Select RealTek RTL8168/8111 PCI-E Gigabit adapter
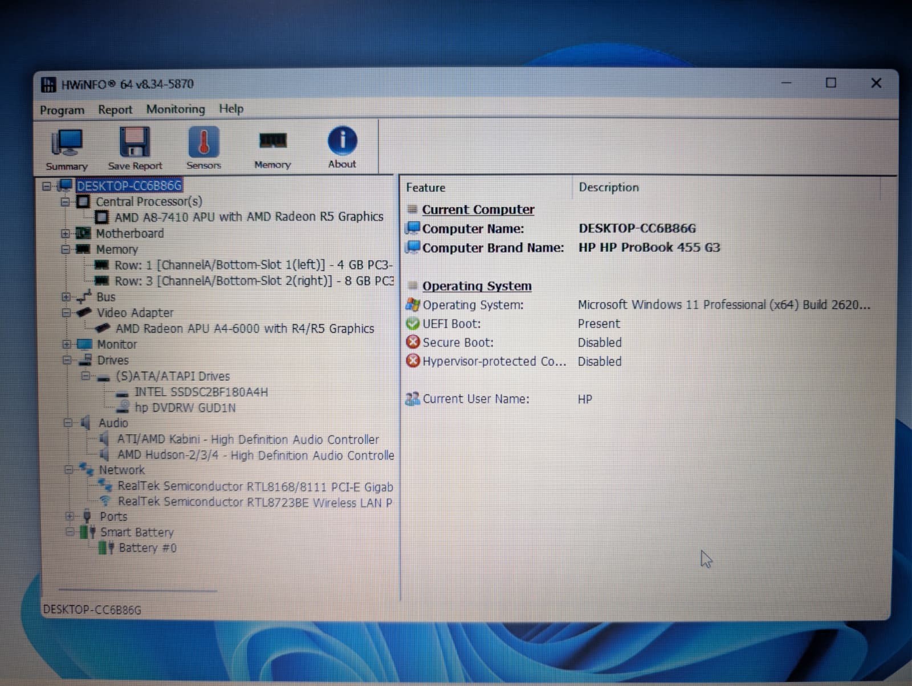The image size is (912, 686). click(255, 487)
